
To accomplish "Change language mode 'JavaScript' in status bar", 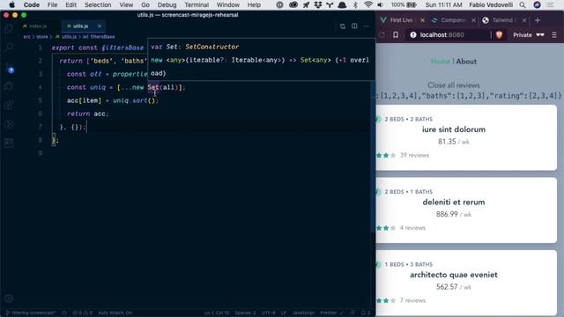I will (x=303, y=313).
